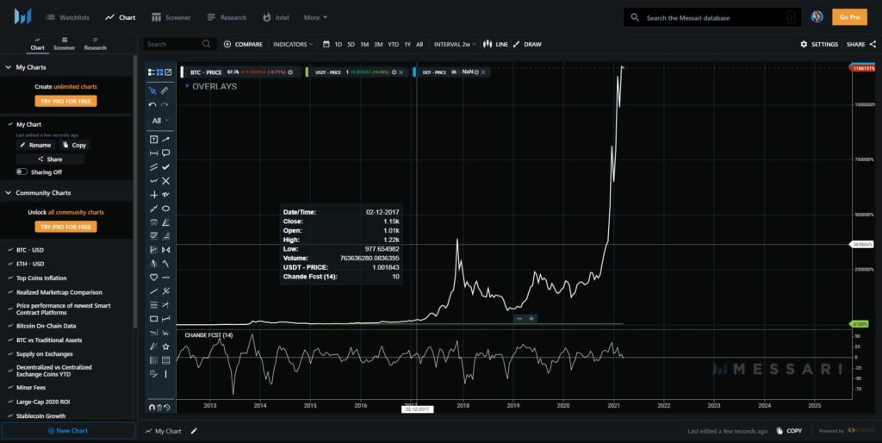Screen dimensions: 882x443
Task: Remove the USDT price series
Action: coord(401,72)
